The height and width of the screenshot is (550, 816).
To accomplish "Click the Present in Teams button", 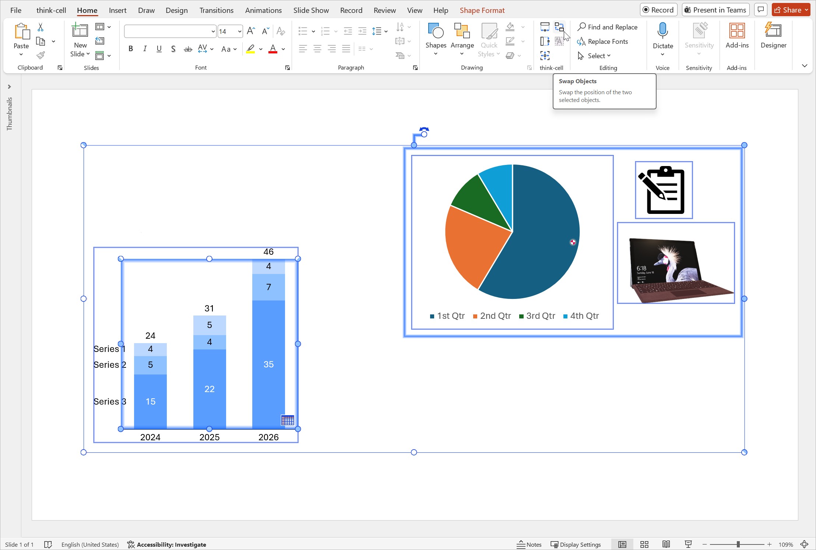I will click(715, 10).
